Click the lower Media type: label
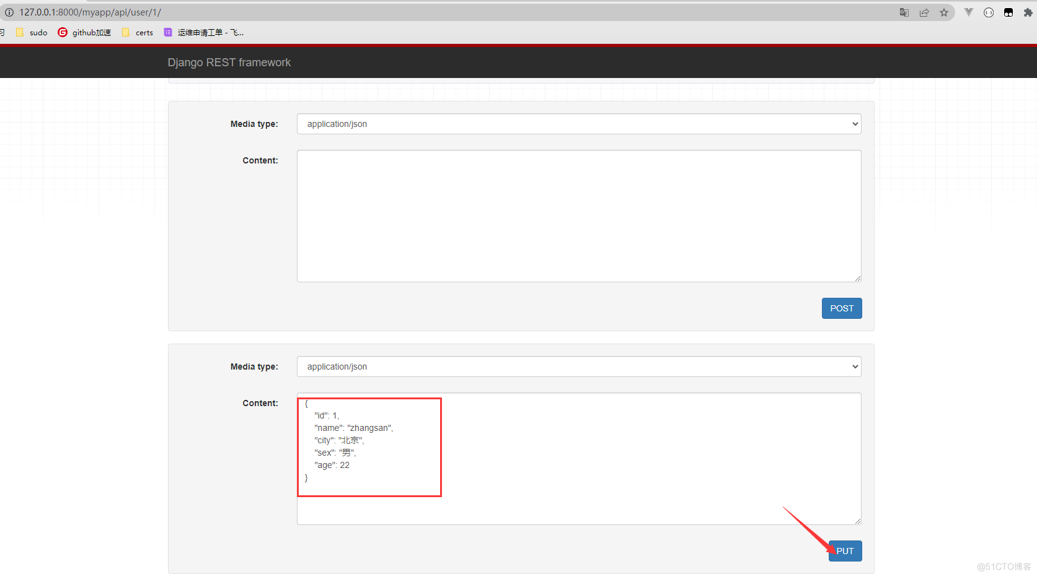The width and height of the screenshot is (1037, 577). (254, 367)
